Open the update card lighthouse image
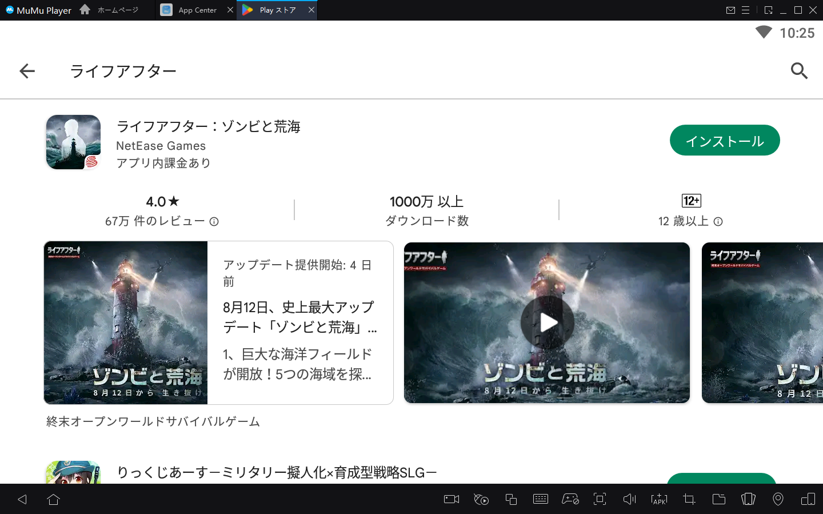This screenshot has height=514, width=823. tap(126, 323)
